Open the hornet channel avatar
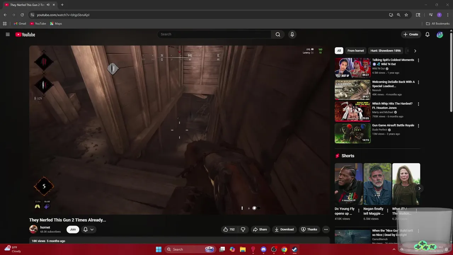This screenshot has width=453, height=255. coord(33,229)
